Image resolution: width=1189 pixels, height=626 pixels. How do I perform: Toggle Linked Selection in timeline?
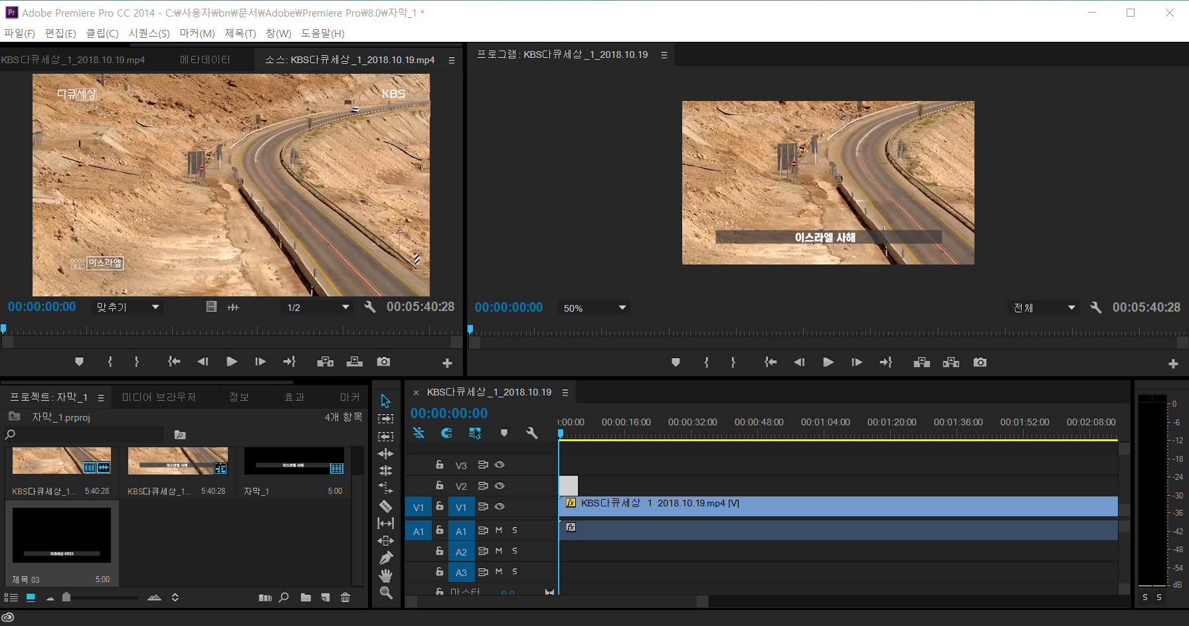tap(475, 433)
